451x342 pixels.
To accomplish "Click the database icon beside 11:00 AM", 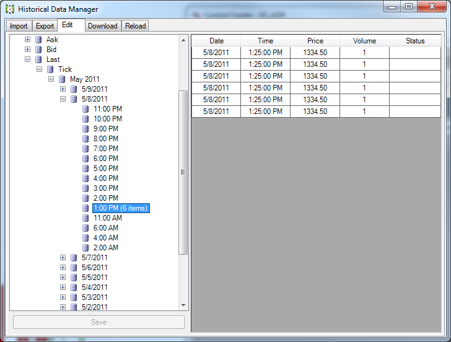I will coord(85,218).
